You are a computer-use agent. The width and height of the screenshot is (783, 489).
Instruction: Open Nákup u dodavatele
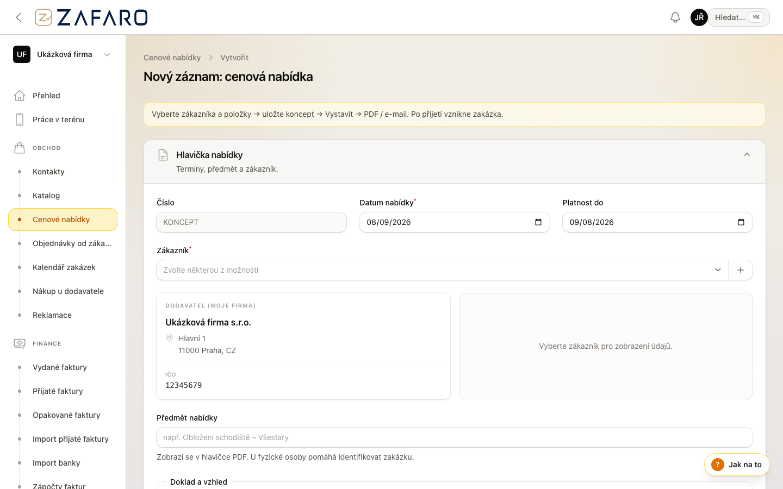click(x=63, y=291)
